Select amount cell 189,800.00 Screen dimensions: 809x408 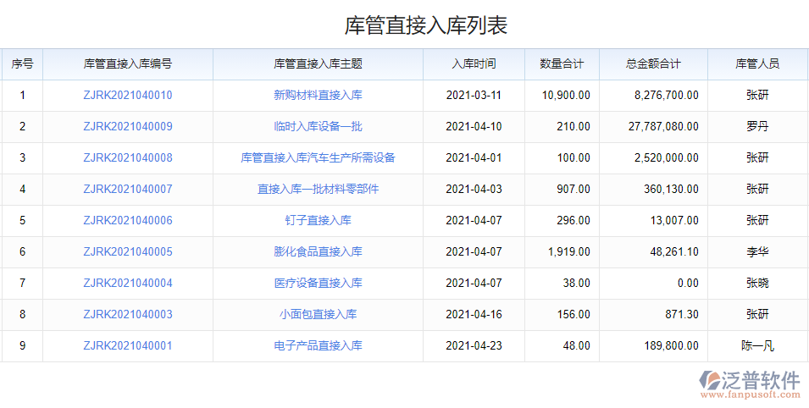click(x=653, y=345)
